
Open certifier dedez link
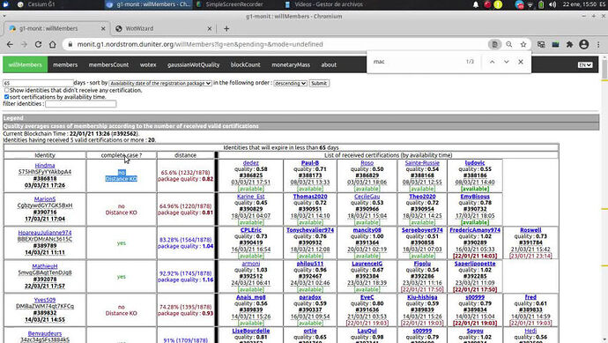coord(251,163)
